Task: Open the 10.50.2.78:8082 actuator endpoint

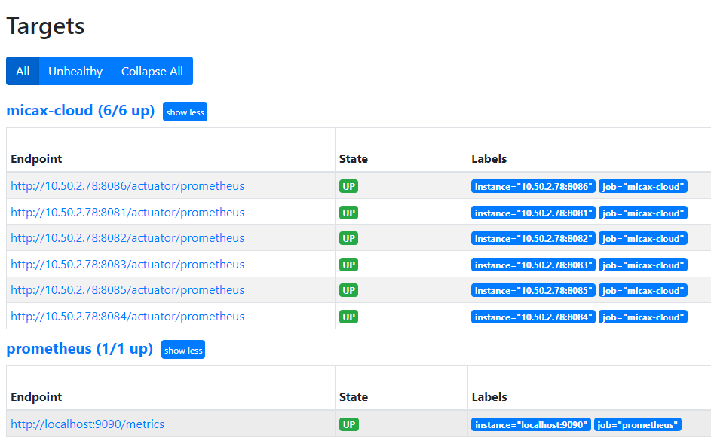Action: (127, 238)
